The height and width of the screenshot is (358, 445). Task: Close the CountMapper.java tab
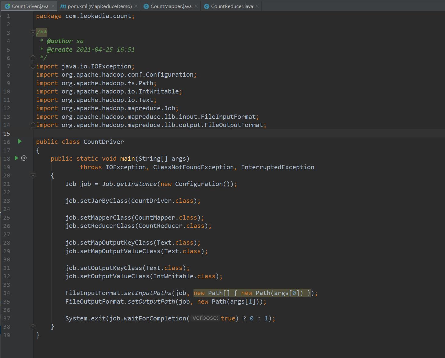[196, 6]
